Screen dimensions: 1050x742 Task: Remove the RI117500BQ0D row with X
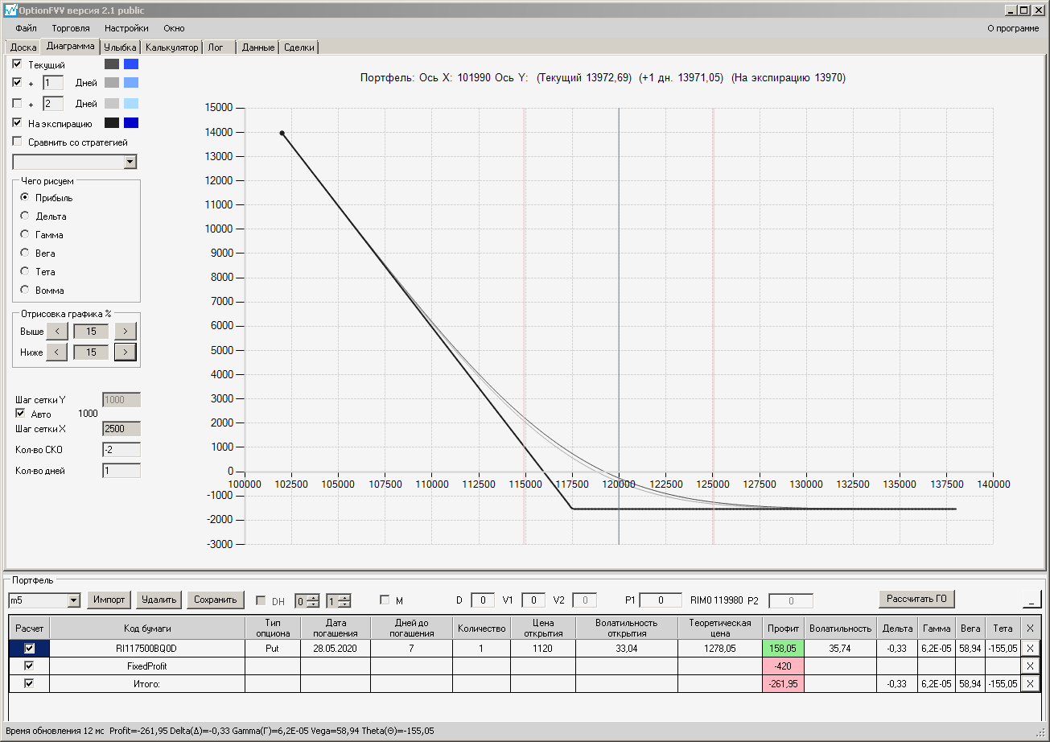pyautogui.click(x=1030, y=648)
